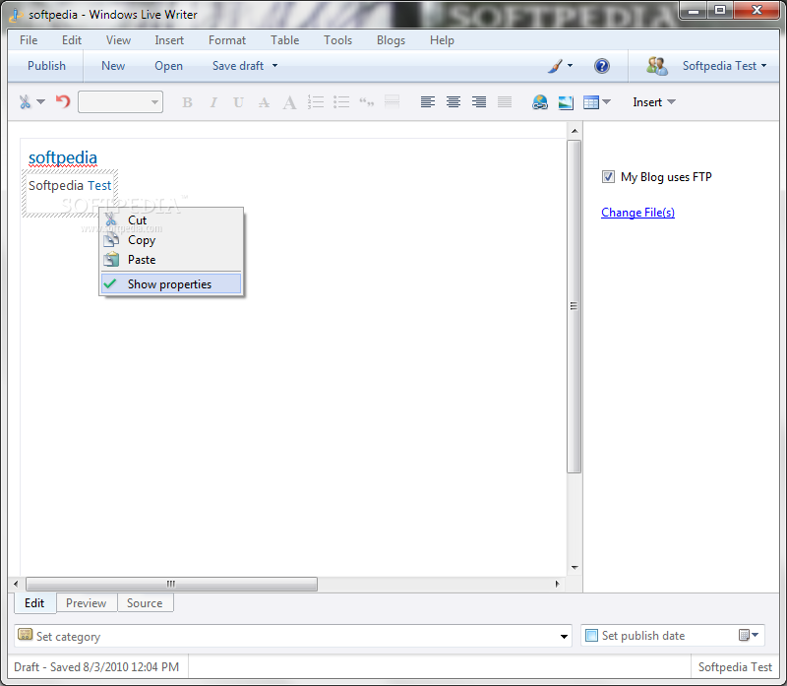
Task: Open the Insert menu in menu bar
Action: click(169, 40)
